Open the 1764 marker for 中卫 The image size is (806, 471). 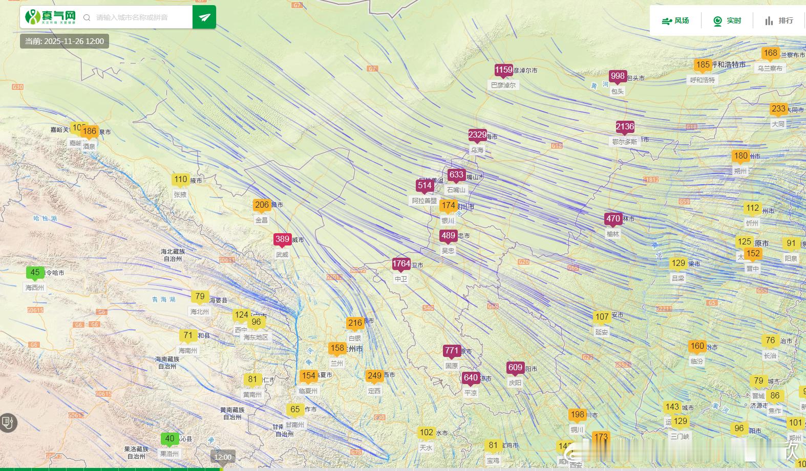pyautogui.click(x=401, y=264)
